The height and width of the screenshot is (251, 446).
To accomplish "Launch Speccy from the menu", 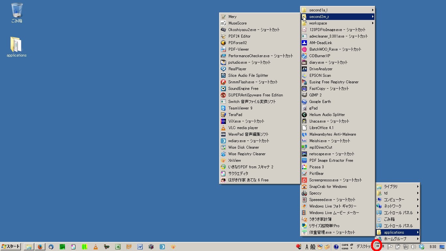I will click(338, 193).
